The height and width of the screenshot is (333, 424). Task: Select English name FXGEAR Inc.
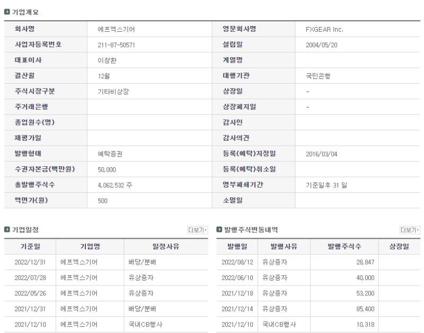(324, 29)
